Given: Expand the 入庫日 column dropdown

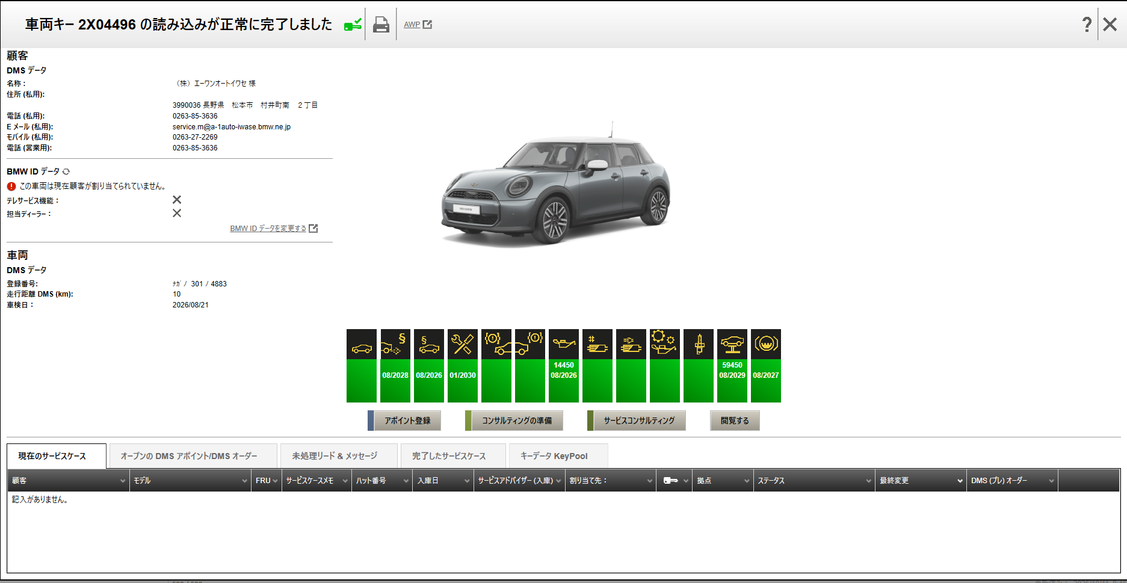Looking at the screenshot, I should pyautogui.click(x=466, y=481).
